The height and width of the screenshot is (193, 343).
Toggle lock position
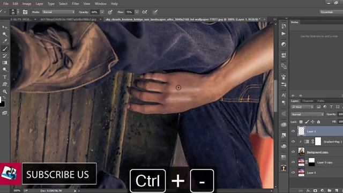click(x=312, y=122)
